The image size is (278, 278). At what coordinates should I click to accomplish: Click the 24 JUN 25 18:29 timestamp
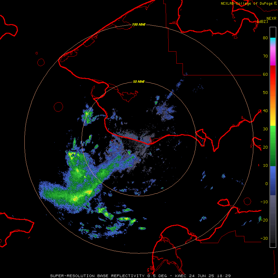[210, 276]
